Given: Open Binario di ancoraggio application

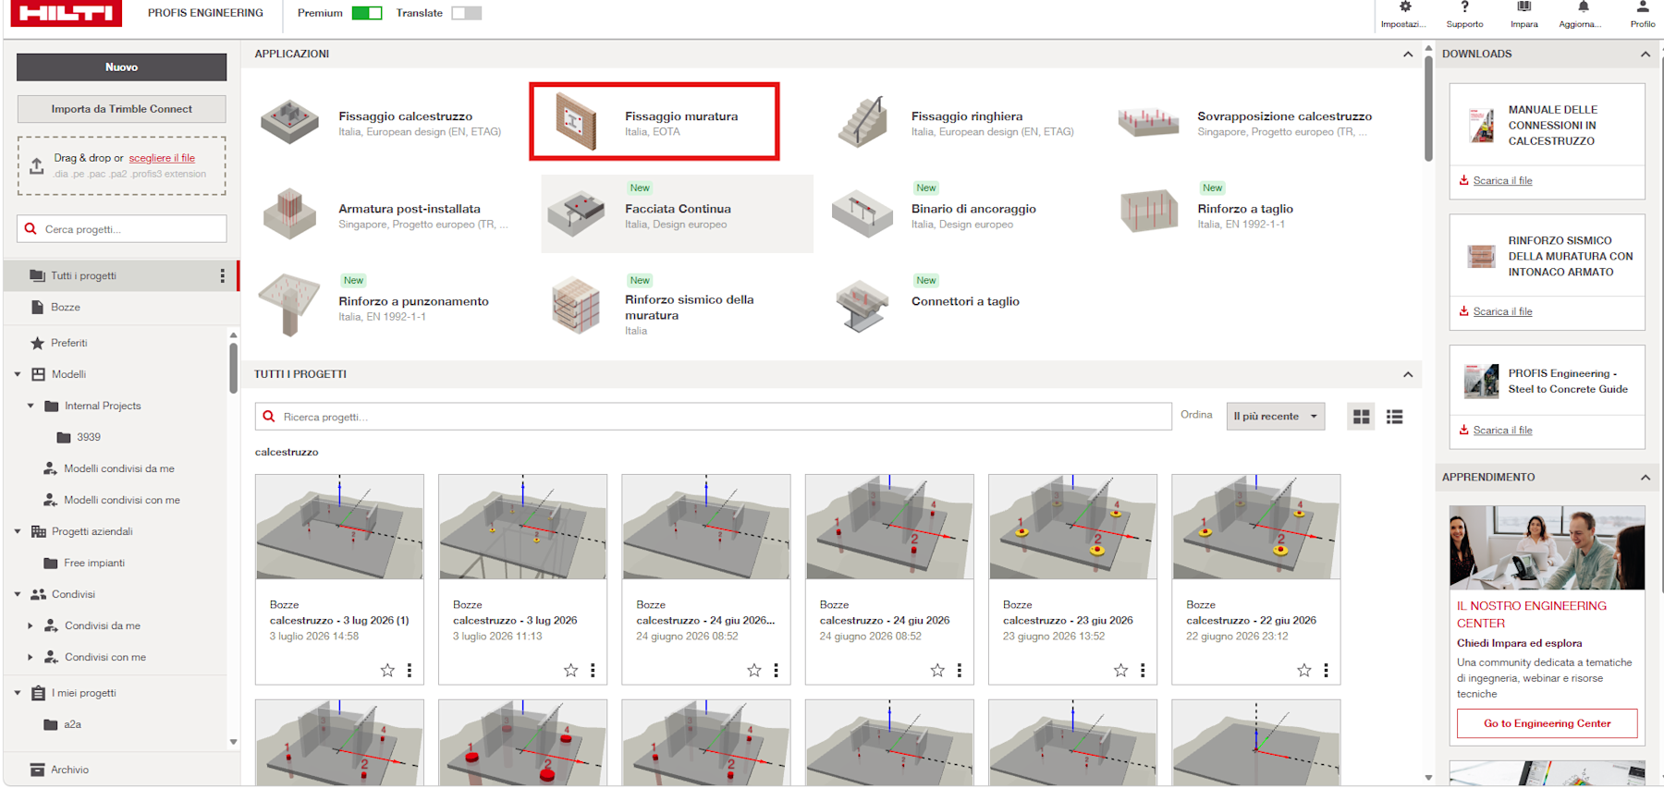Looking at the screenshot, I should click(961, 214).
